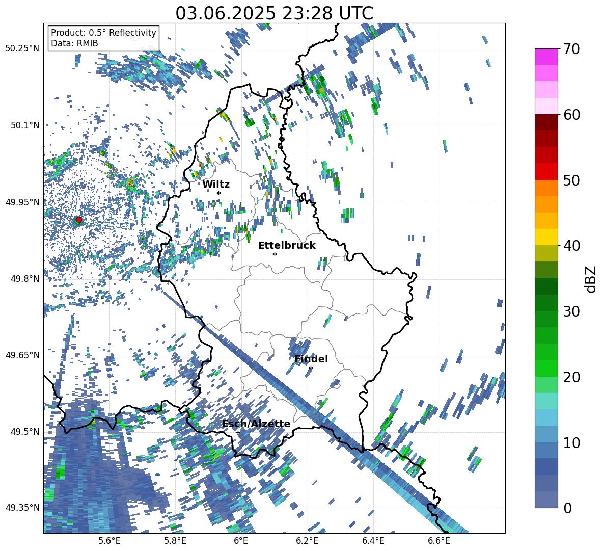Image resolution: width=603 pixels, height=551 pixels.
Task: Click the 49.8°N latitude label
Action: click(25, 279)
